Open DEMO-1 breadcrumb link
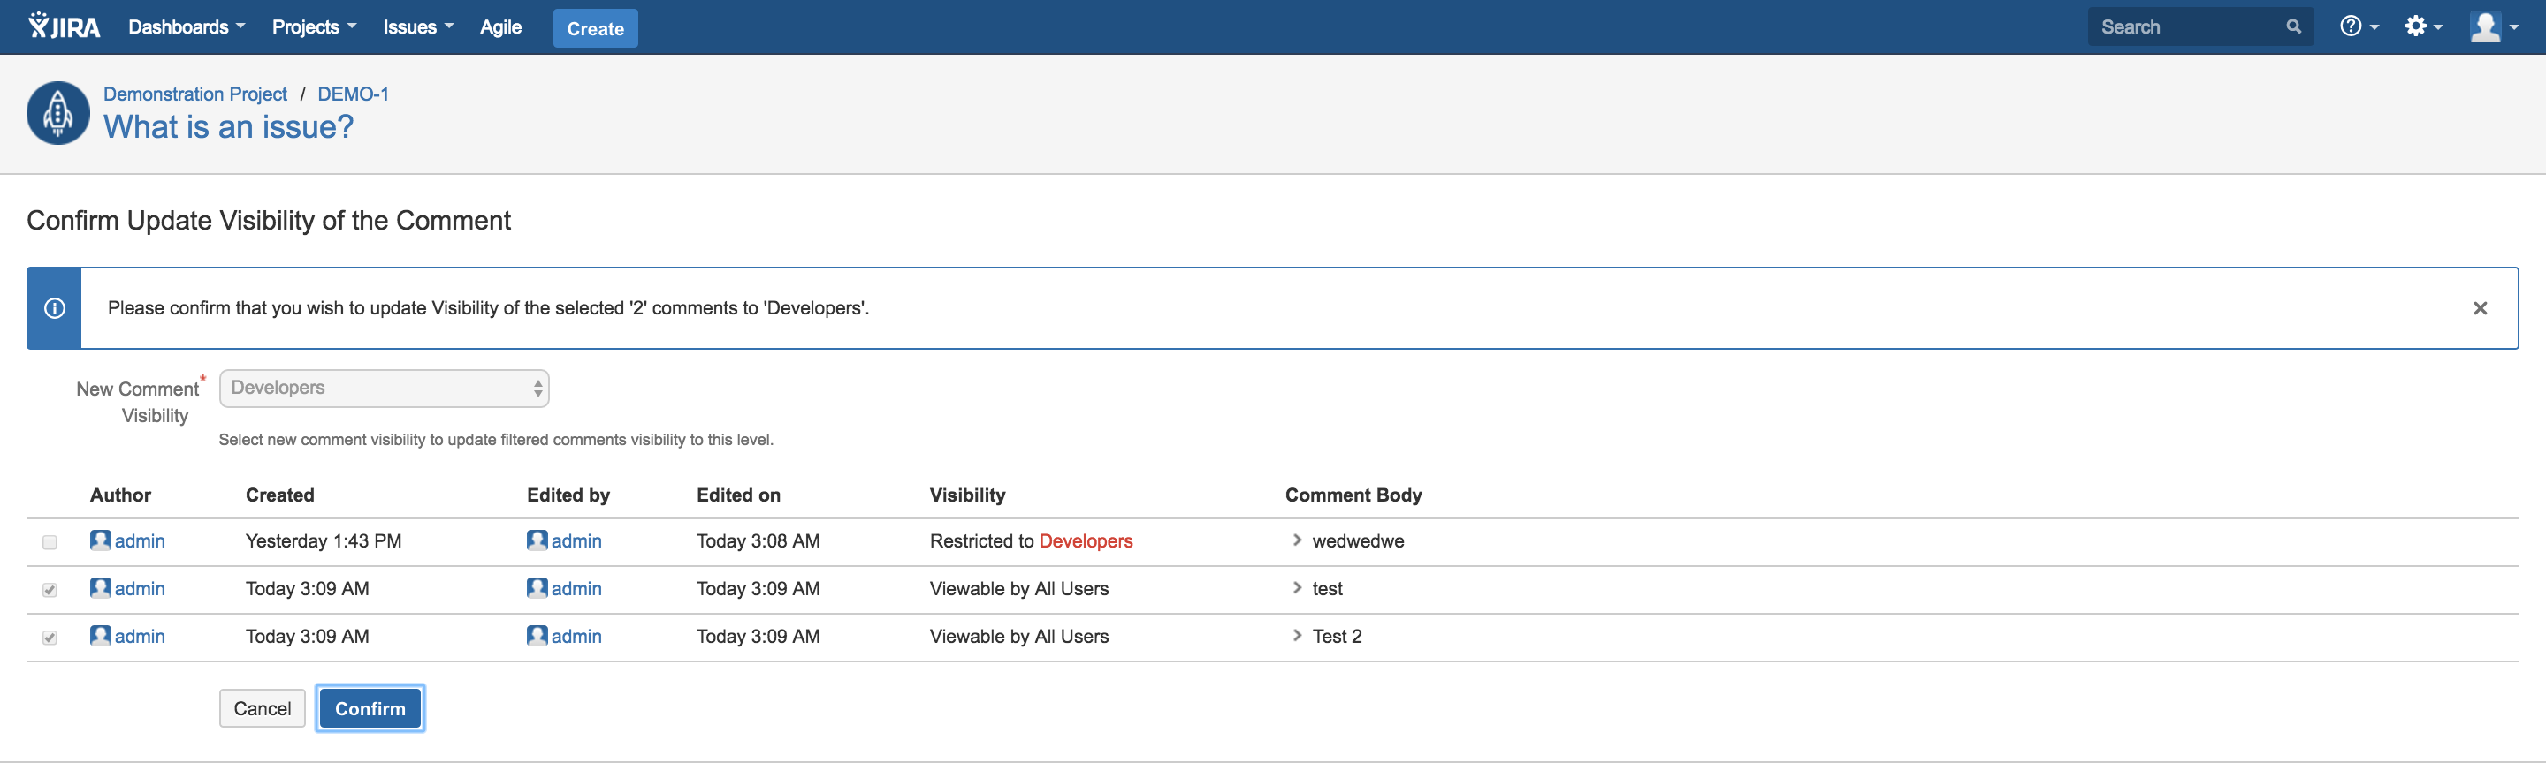Viewport: 2546px width, 763px height. point(353,94)
